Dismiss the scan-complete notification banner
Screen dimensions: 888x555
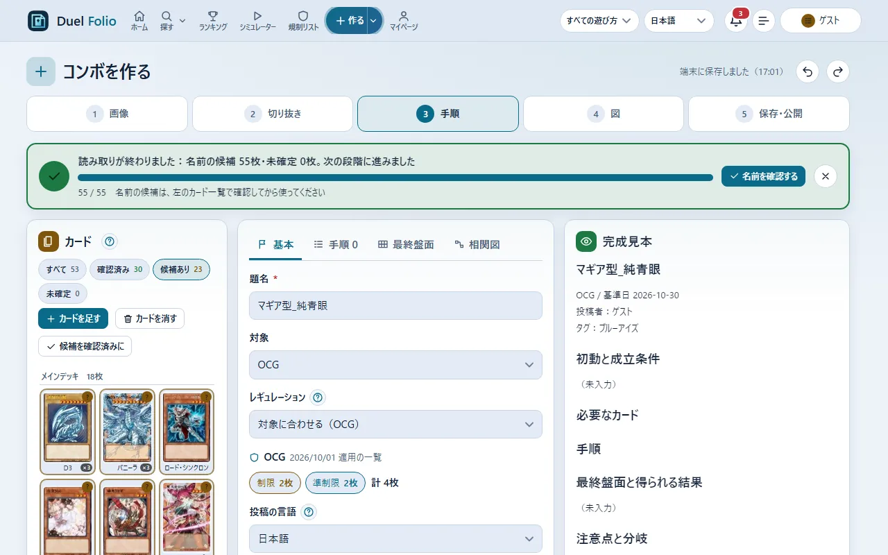click(x=826, y=176)
